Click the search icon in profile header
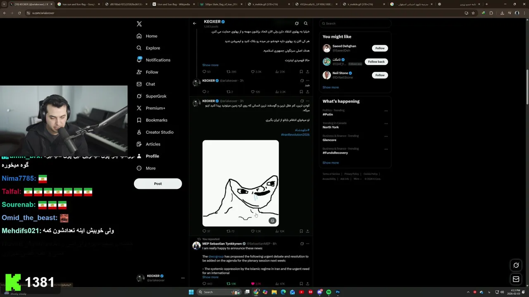 point(306,24)
